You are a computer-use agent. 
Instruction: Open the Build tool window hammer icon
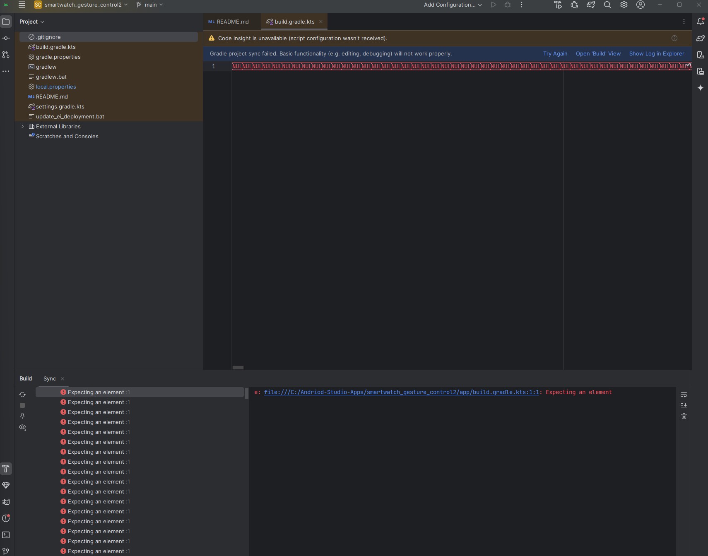tap(6, 469)
